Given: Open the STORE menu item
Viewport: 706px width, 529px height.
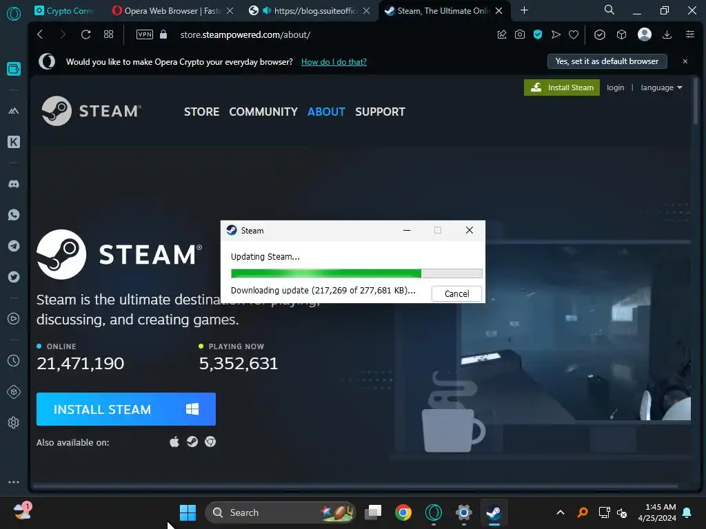Looking at the screenshot, I should tap(201, 112).
